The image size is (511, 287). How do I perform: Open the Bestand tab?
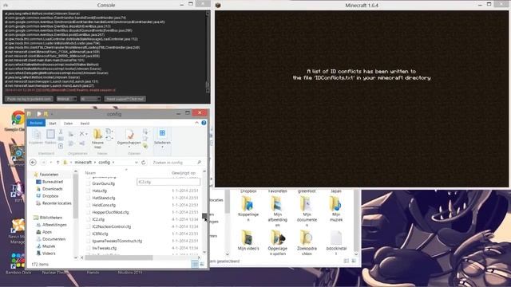36,123
